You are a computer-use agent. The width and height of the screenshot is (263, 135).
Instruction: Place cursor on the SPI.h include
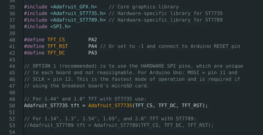pyautogui.click(x=60, y=27)
